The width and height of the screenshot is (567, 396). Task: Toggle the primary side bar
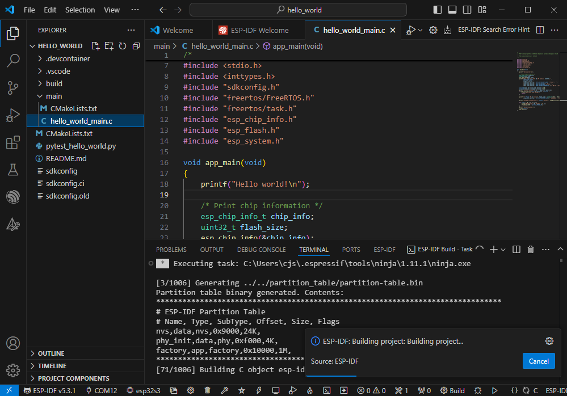click(438, 10)
